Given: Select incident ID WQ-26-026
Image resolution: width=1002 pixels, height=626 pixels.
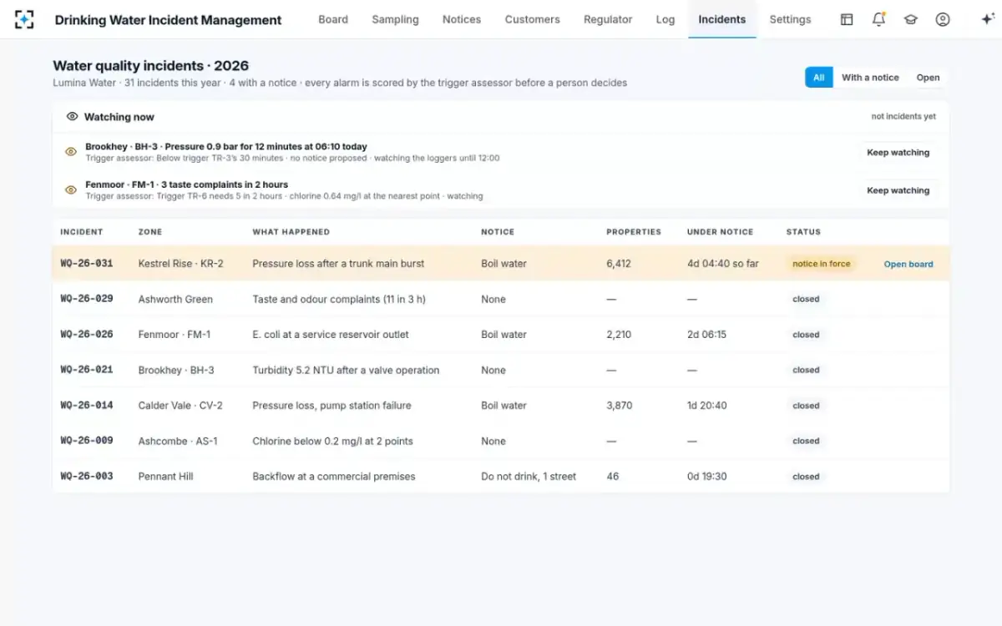Looking at the screenshot, I should [87, 335].
